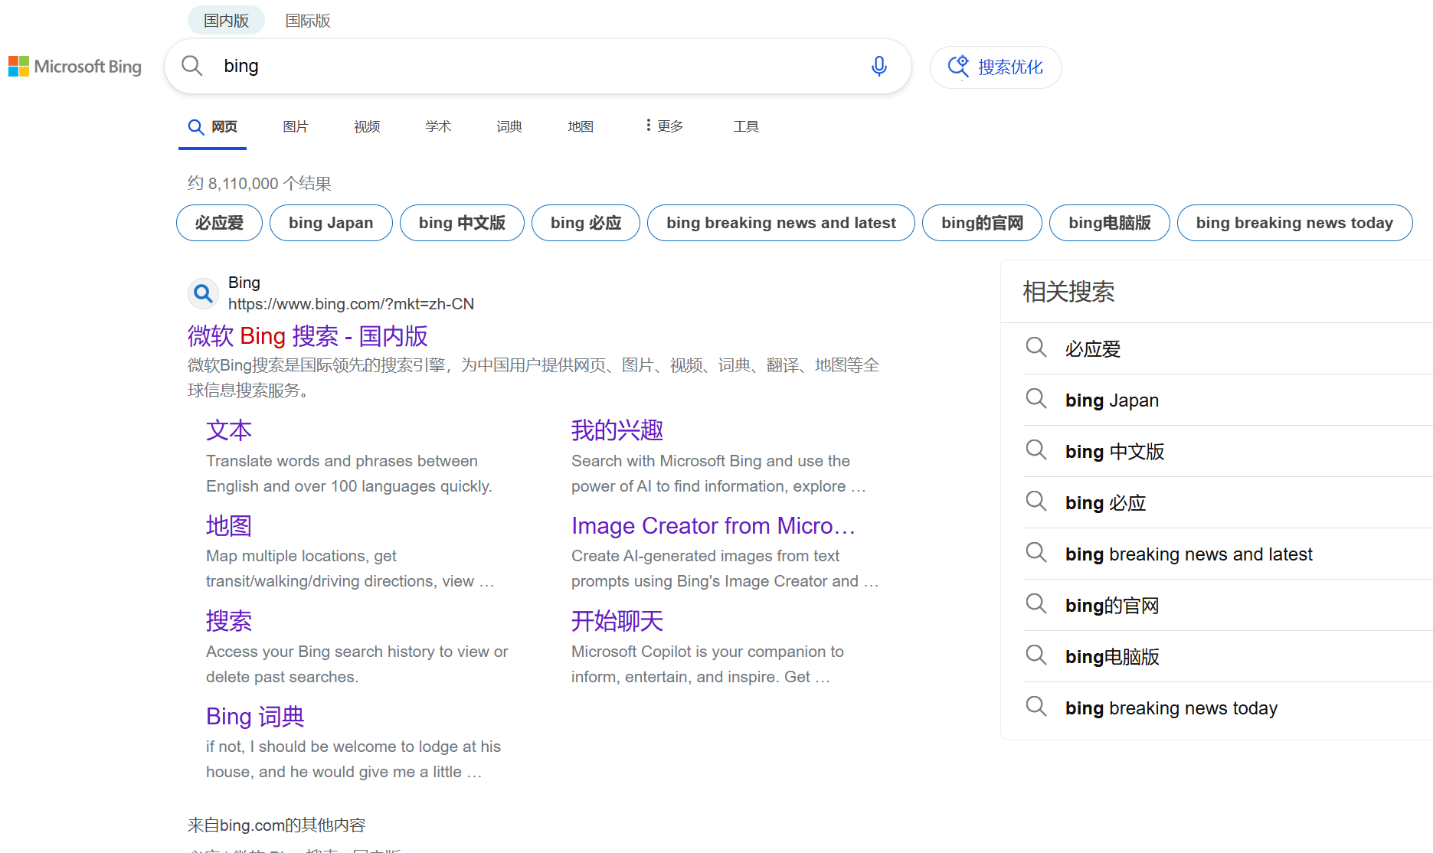The image size is (1433, 853).
Task: Open the 开始聊天 sitelink
Action: [617, 621]
